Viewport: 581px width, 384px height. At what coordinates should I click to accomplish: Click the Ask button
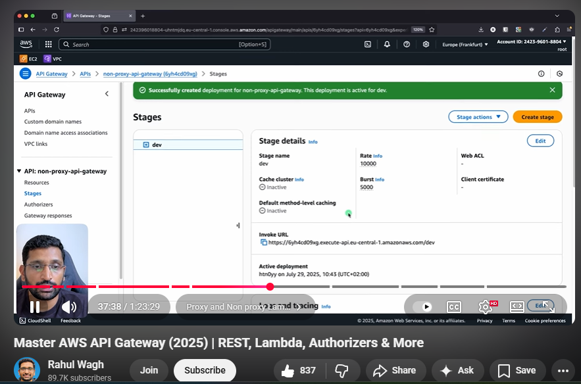point(457,370)
